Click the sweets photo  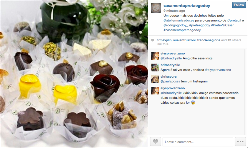point(74,74)
